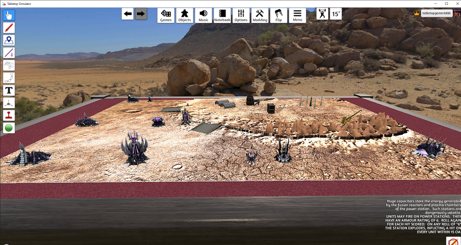Click the grey ramp plate near board center
Screen dimensions: 461x245
click(x=206, y=128)
